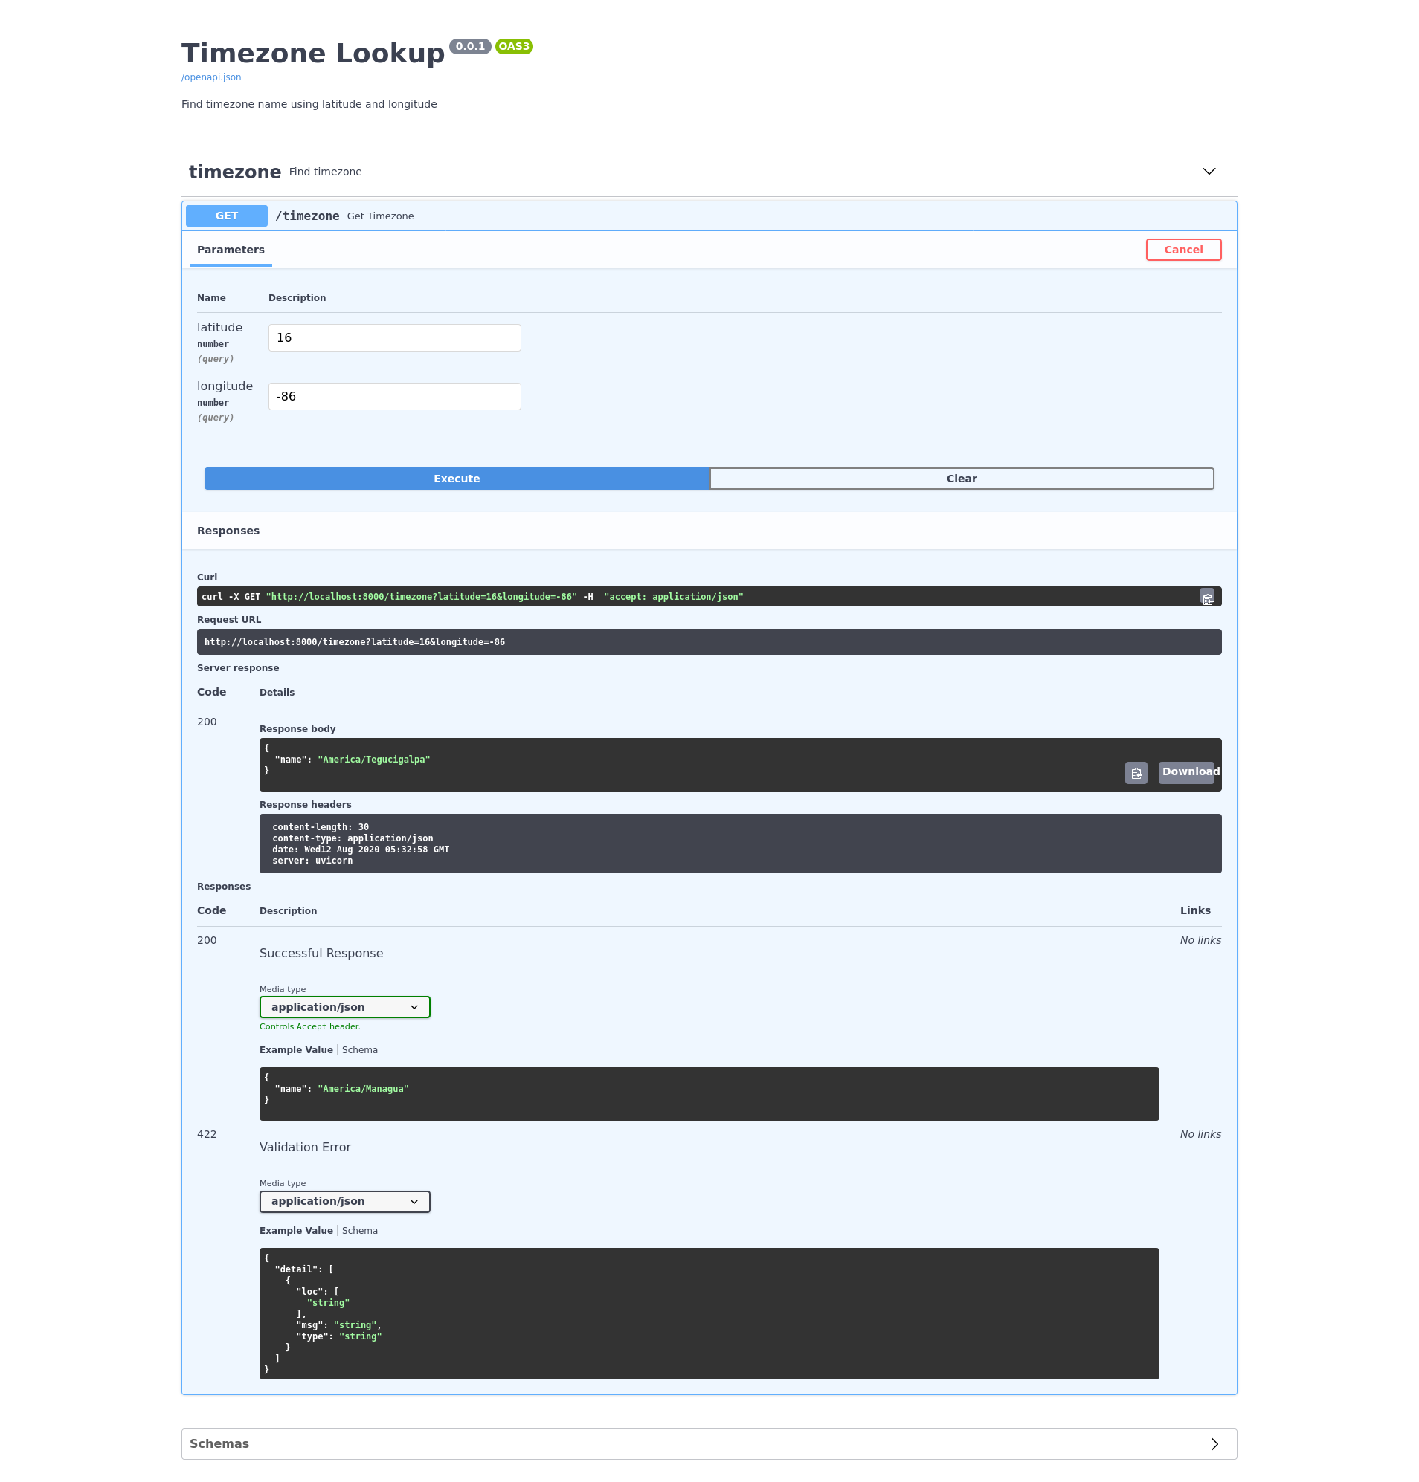
Task: Expand the Schemas section
Action: point(1213,1443)
